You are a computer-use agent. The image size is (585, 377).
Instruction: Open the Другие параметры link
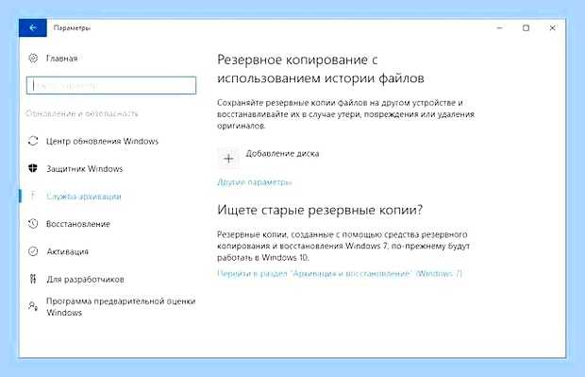pyautogui.click(x=254, y=182)
